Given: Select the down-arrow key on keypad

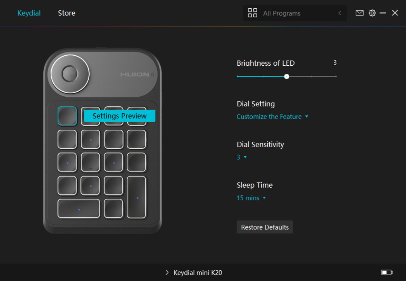Looking at the screenshot, I should pos(90,186).
